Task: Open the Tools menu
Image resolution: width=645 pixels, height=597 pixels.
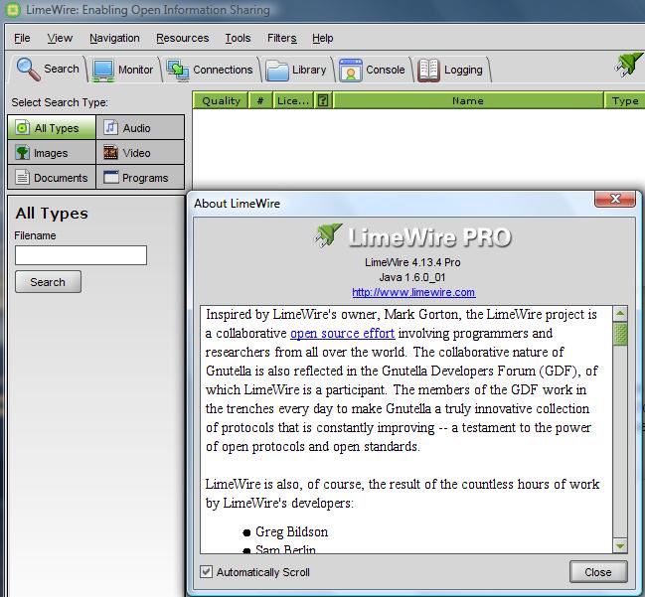Action: point(238,38)
